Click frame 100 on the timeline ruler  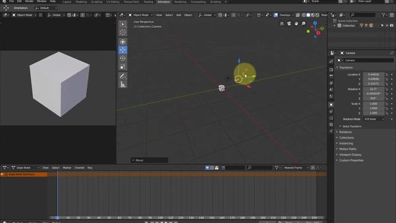pyautogui.click(x=160, y=217)
